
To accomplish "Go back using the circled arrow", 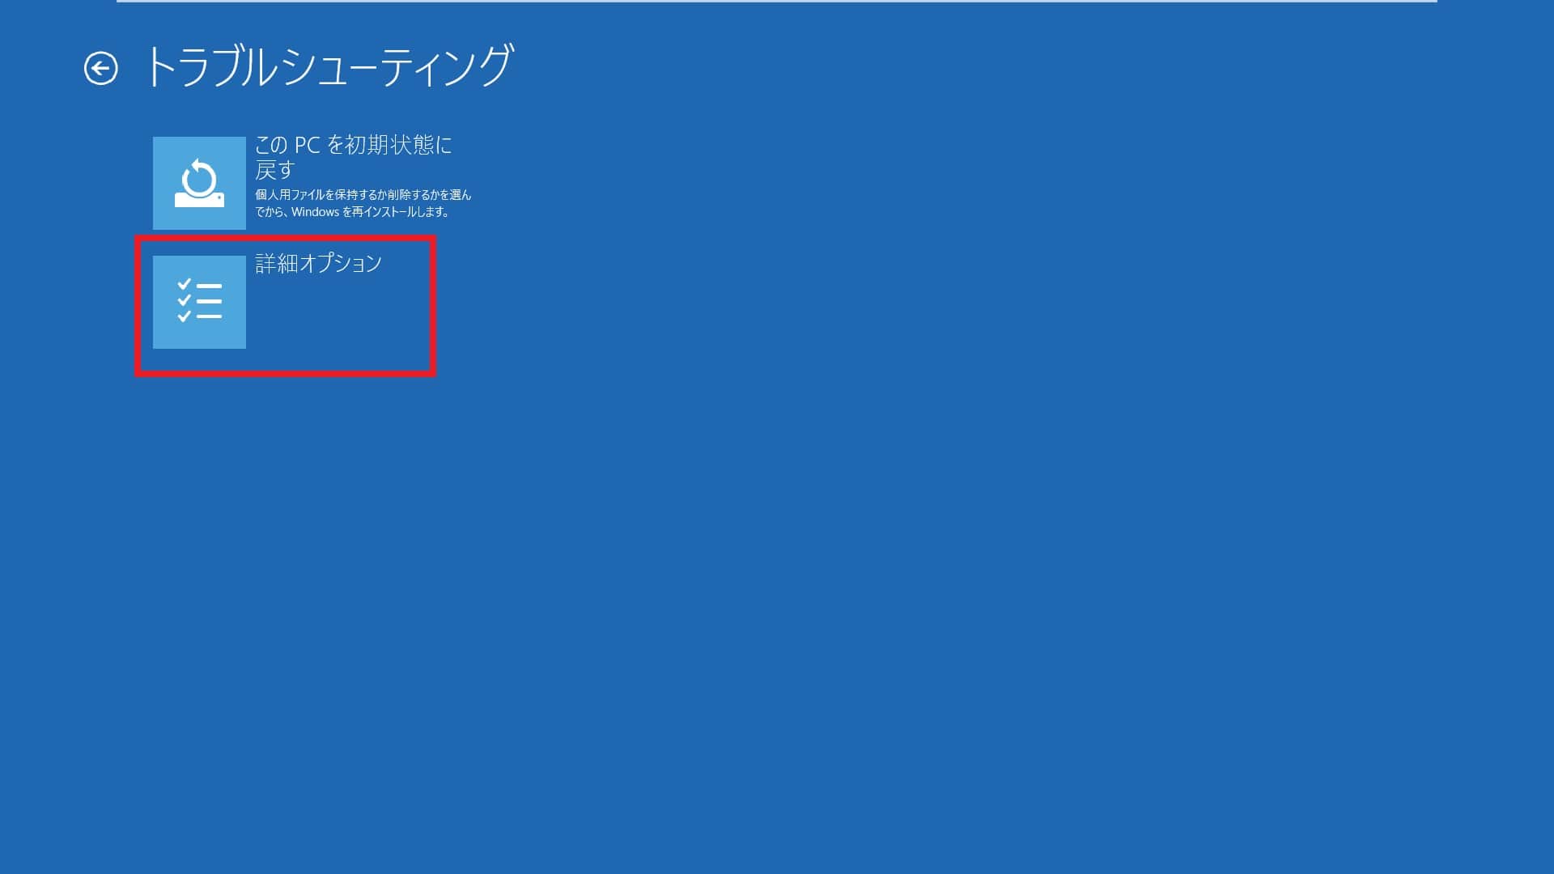I will 101,69.
